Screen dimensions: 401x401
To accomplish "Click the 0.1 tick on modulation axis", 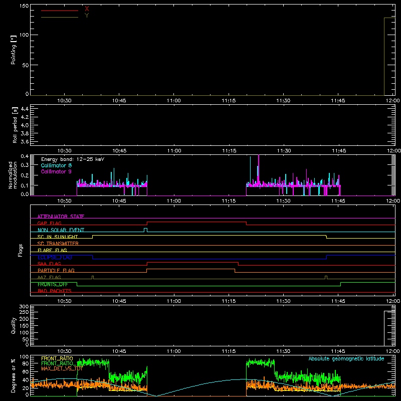I will [25, 185].
